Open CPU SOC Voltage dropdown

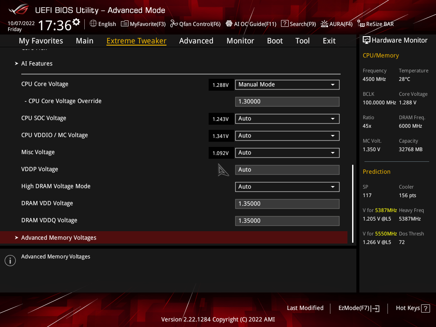pyautogui.click(x=287, y=119)
